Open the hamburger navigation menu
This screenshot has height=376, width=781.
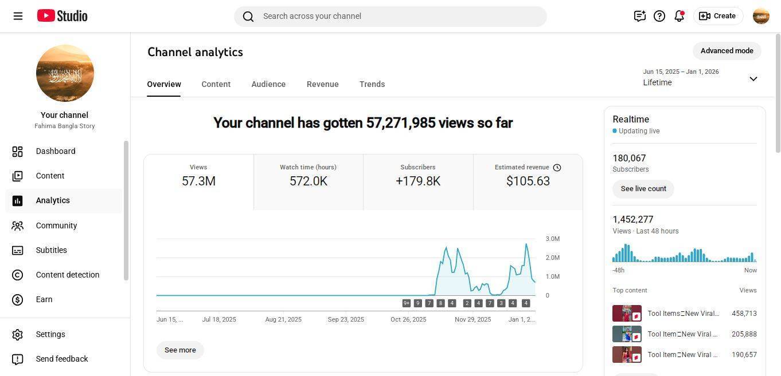[x=18, y=16]
